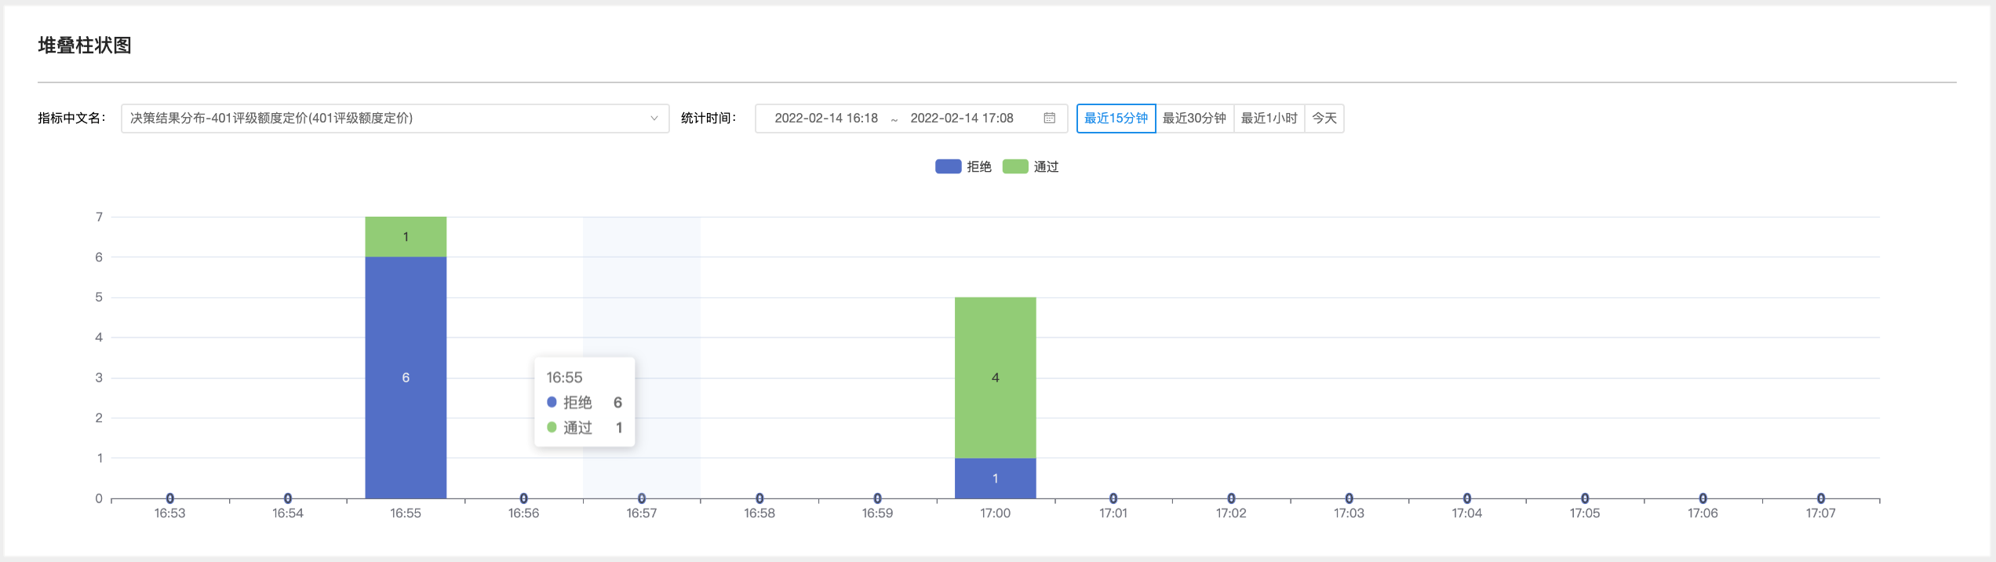Toggle the 通过 legend series
Viewport: 1996px width, 562px height.
pos(1030,166)
